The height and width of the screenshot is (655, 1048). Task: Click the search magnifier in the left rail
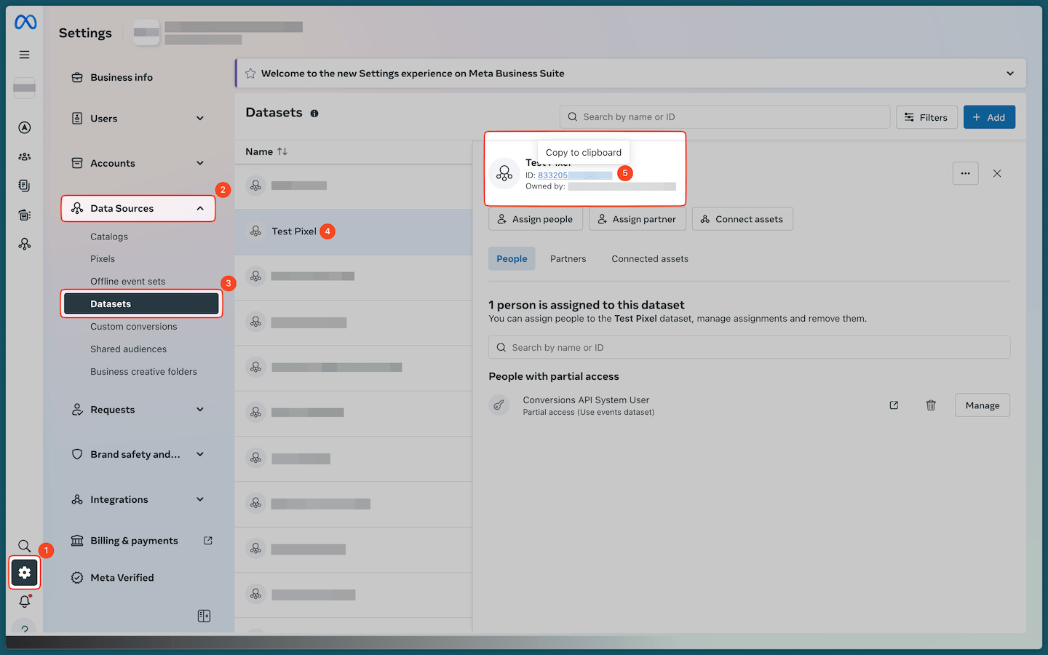[24, 546]
